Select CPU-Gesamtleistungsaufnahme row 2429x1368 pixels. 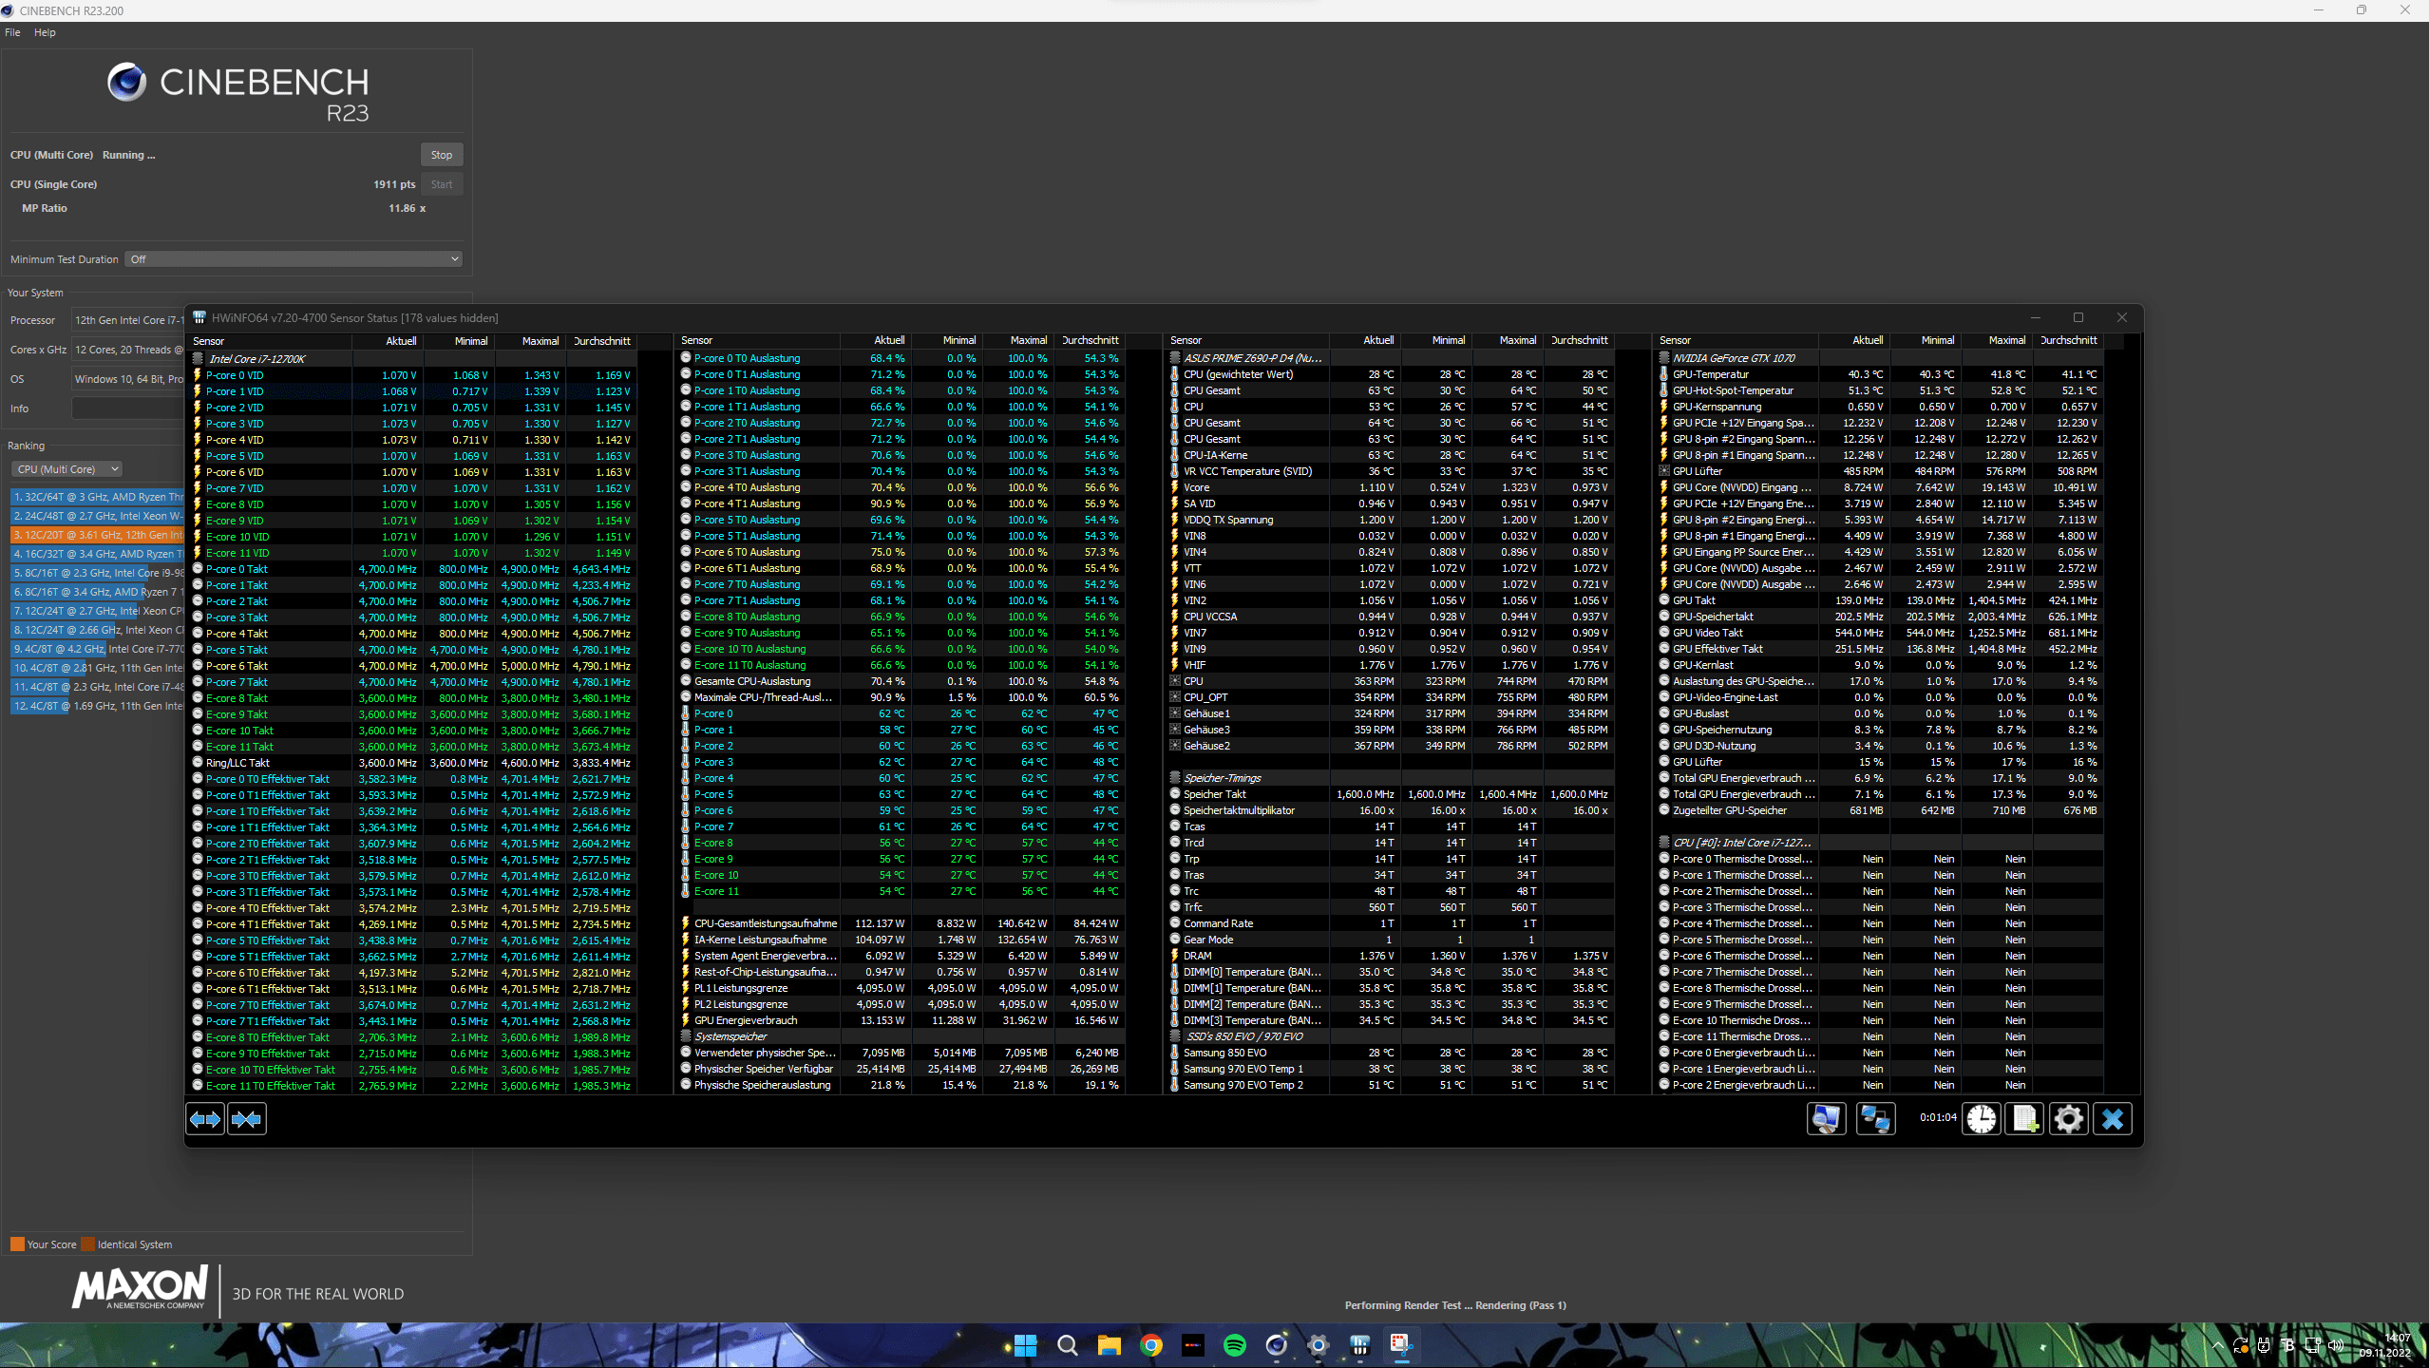click(901, 923)
